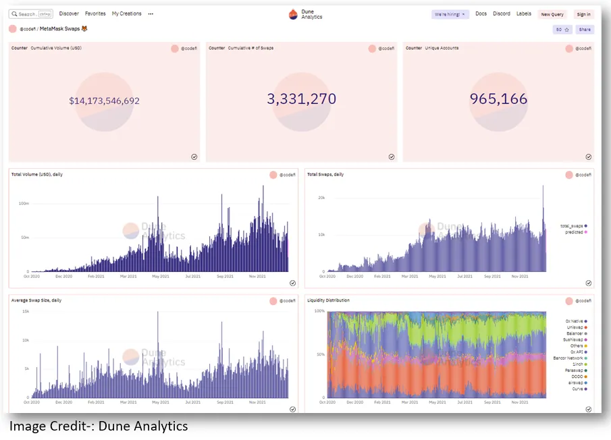611x440 pixels.
Task: Click the @codefi avatar beside dashboard title
Action: coord(12,29)
